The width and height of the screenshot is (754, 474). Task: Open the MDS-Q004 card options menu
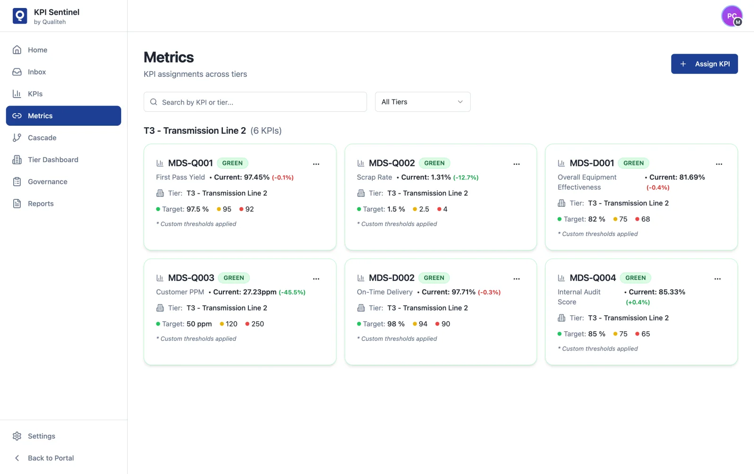[718, 279]
